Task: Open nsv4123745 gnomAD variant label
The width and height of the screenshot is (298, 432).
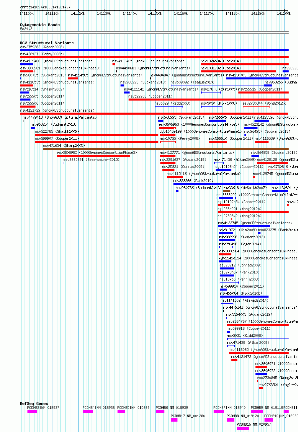Action: (255, 223)
